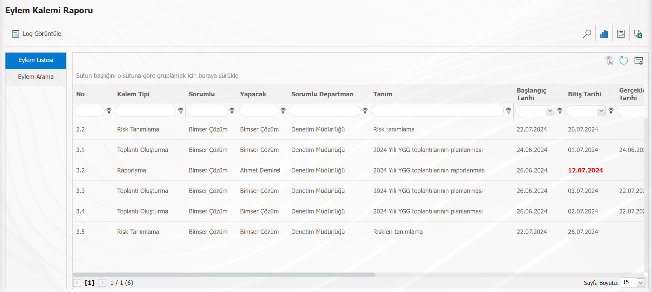This screenshot has width=652, height=292.
Task: Export list to Excel icon
Action: (638, 34)
